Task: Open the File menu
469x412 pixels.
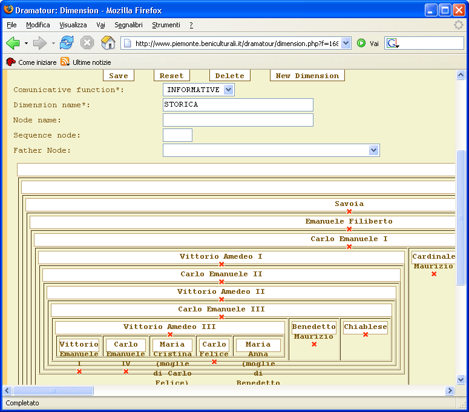Action: 11,25
